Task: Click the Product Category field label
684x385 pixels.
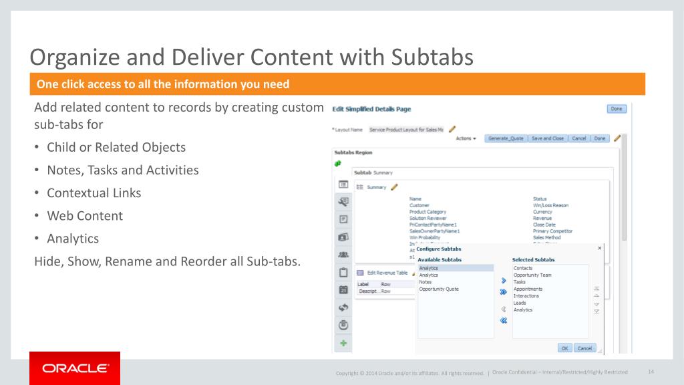Action: click(x=427, y=212)
